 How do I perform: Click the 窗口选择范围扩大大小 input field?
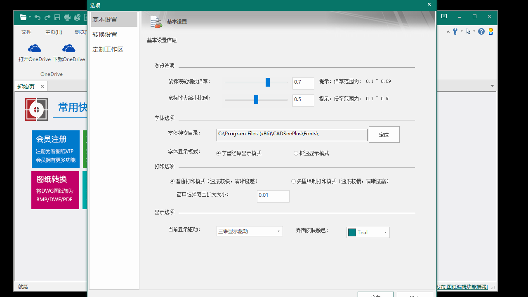point(273,196)
